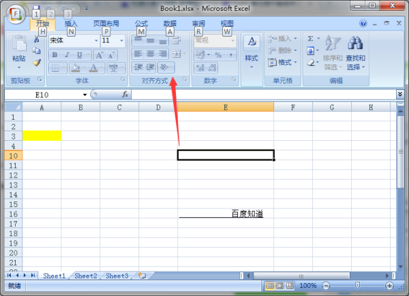Align text to middle of cell
This screenshot has height=296, width=409.
pos(150,41)
